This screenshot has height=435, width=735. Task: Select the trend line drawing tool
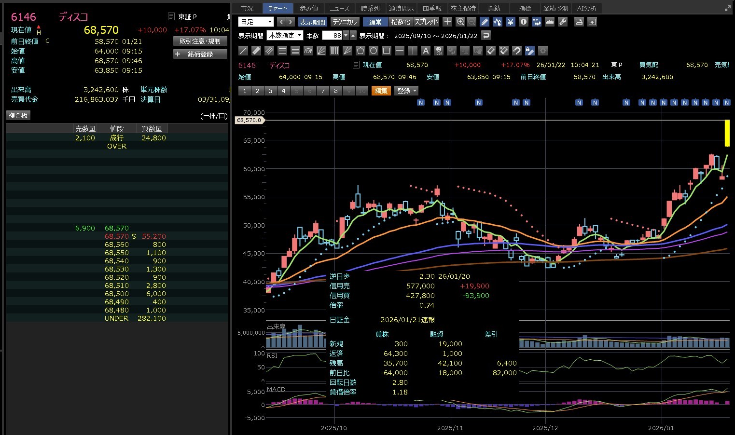(244, 51)
